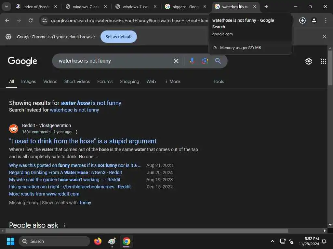The height and width of the screenshot is (249, 333).
Task: Click the vertical page scrollbar thumb
Action: (x=330, y=68)
